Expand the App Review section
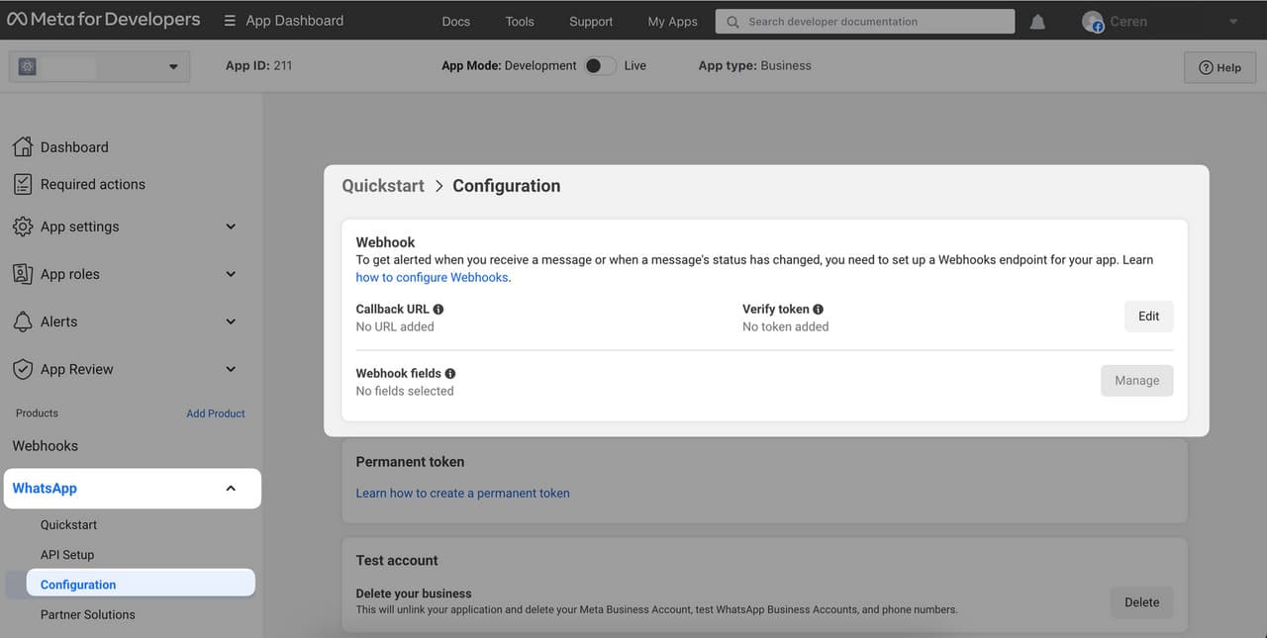The width and height of the screenshot is (1267, 638). coord(231,369)
